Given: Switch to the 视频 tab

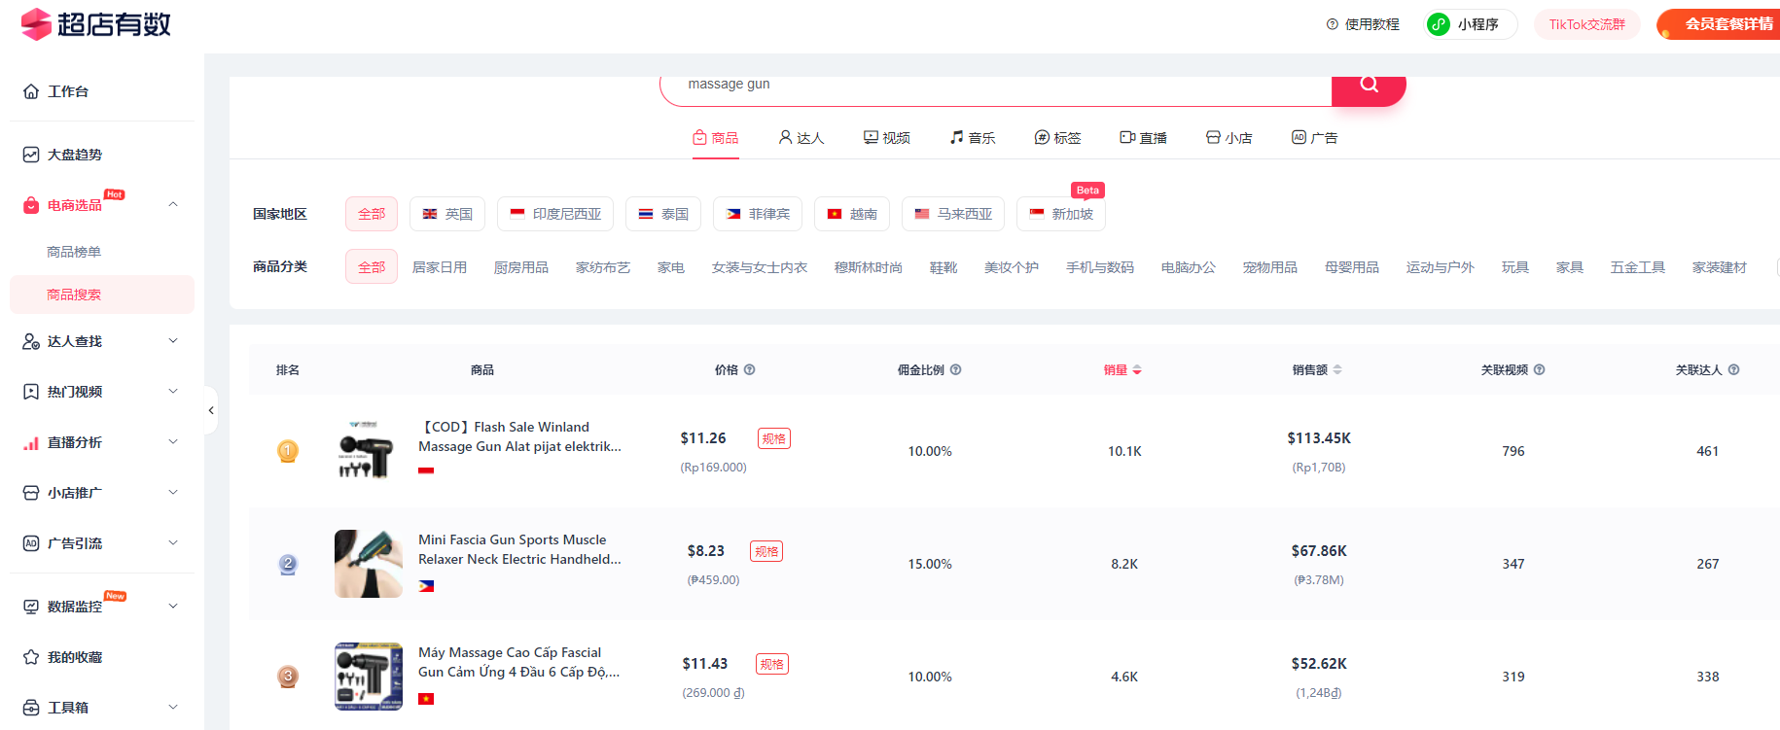Looking at the screenshot, I should (886, 138).
